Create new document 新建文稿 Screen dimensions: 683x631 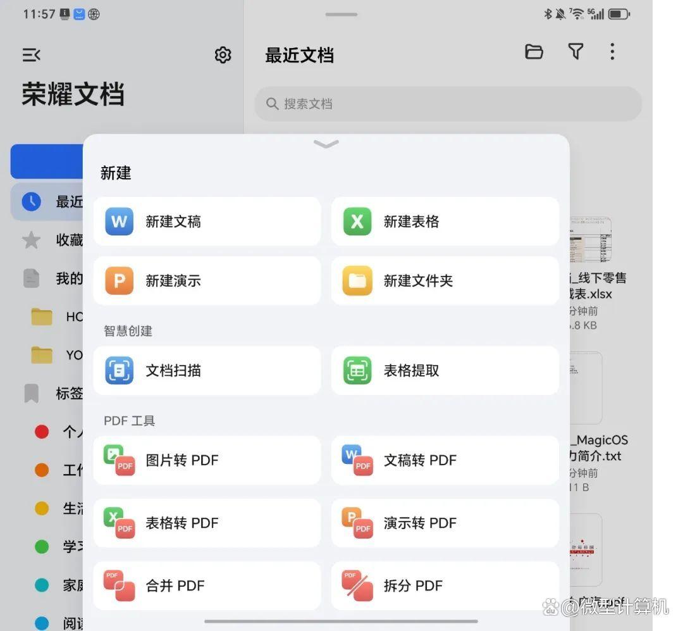pyautogui.click(x=207, y=222)
